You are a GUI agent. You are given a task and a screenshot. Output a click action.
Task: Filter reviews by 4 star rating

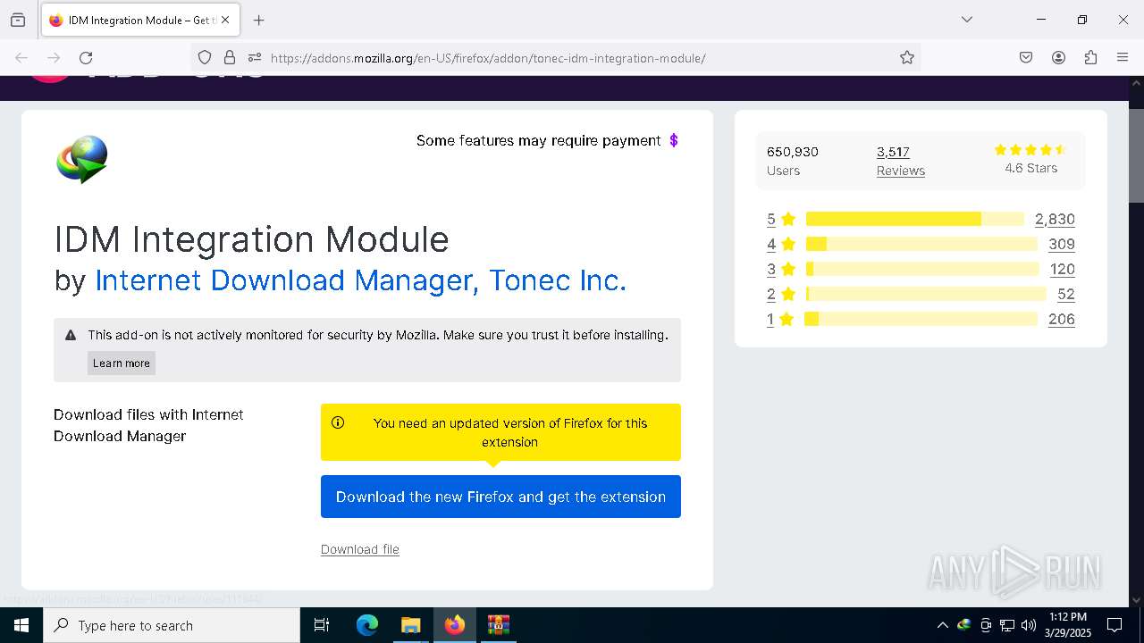[x=780, y=244]
